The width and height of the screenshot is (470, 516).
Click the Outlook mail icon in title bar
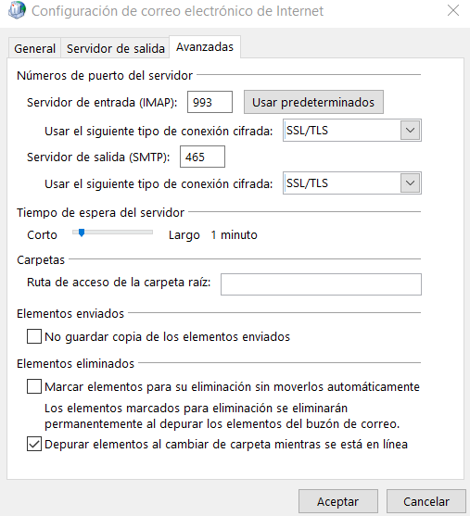coord(17,10)
